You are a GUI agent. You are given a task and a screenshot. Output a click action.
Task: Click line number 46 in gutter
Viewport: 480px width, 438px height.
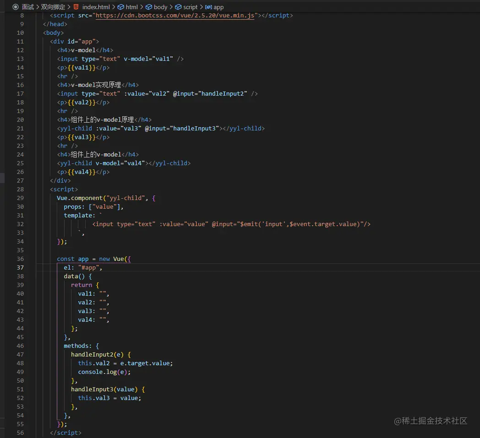pyautogui.click(x=20, y=346)
